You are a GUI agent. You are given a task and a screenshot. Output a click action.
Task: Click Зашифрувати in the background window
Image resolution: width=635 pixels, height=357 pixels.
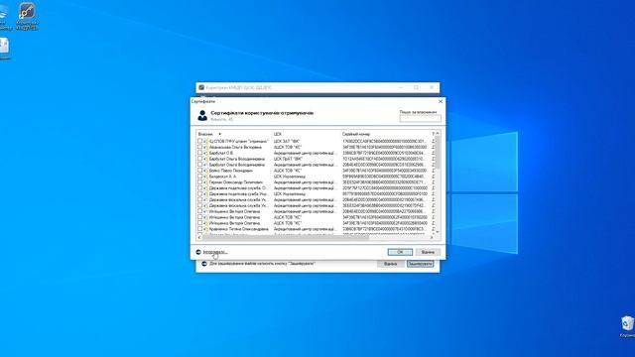[420, 264]
